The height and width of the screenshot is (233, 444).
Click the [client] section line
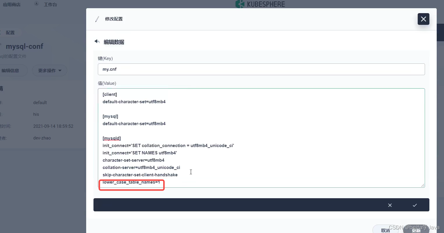click(x=110, y=94)
